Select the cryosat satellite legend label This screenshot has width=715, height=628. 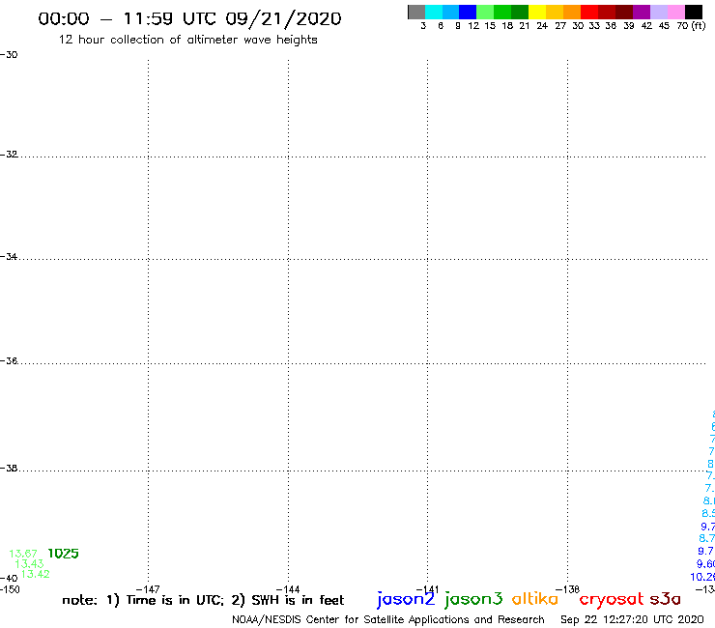tap(612, 599)
